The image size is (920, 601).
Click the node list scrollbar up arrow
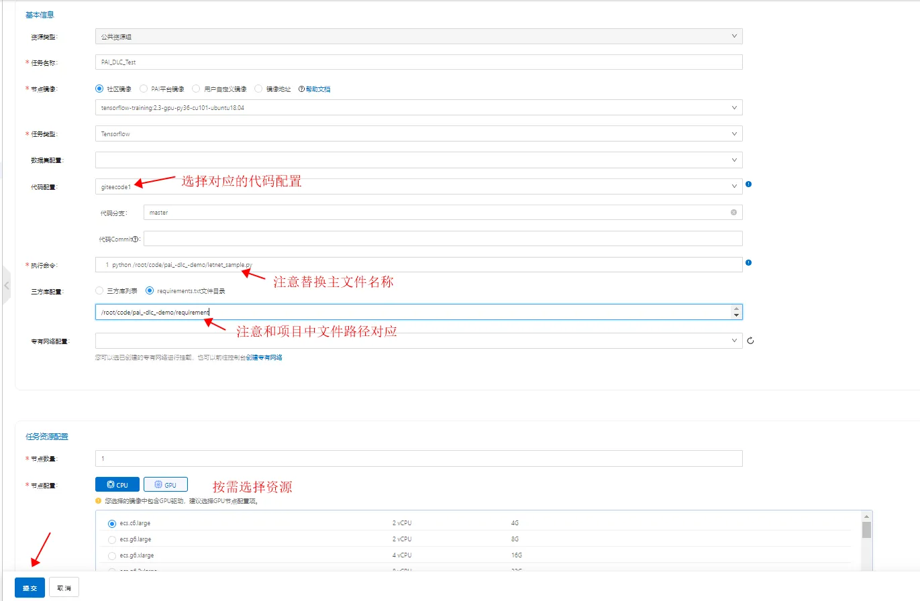click(x=866, y=517)
